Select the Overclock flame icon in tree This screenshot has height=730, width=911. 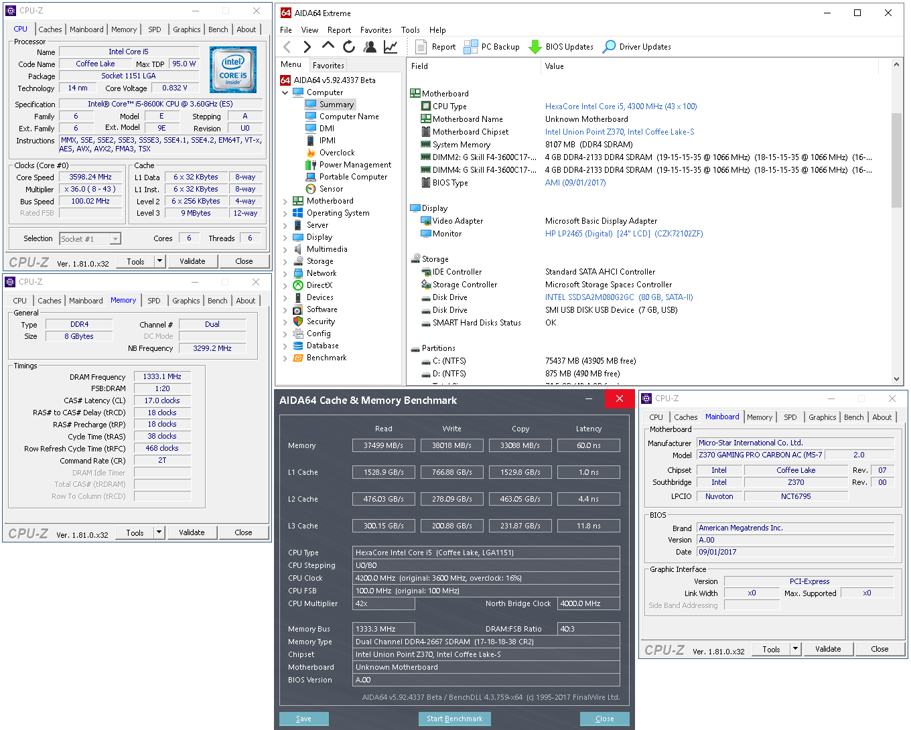tap(311, 153)
